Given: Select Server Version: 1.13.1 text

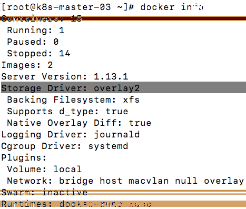Looking at the screenshot, I should 65,77.
